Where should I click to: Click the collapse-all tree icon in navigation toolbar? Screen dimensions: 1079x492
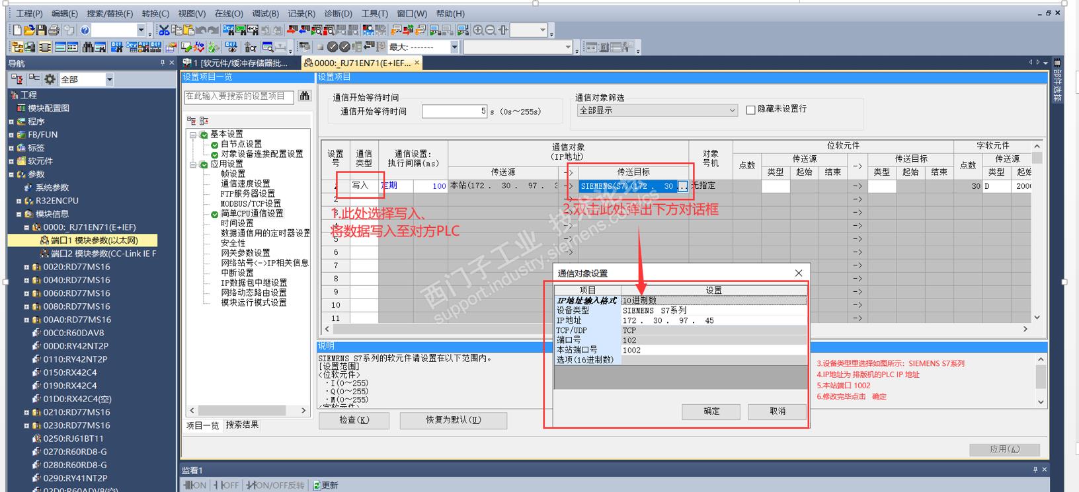[34, 79]
